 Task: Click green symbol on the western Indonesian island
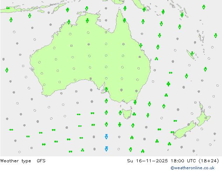8,8
